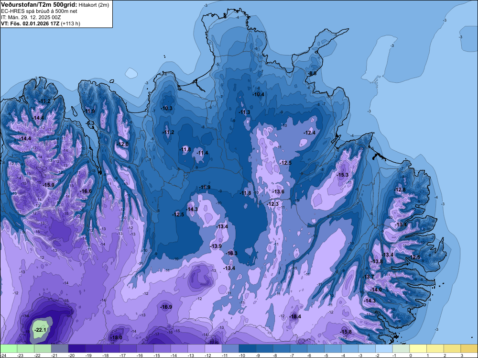
Task: Select the -18.0 temperature value
Action: tap(117, 337)
